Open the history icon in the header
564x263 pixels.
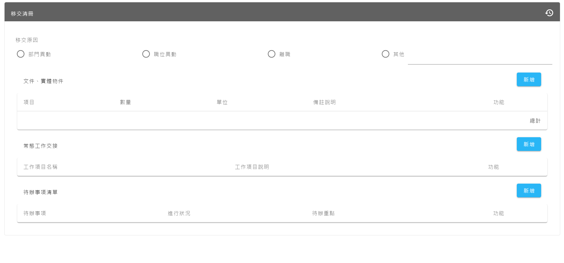click(x=549, y=13)
